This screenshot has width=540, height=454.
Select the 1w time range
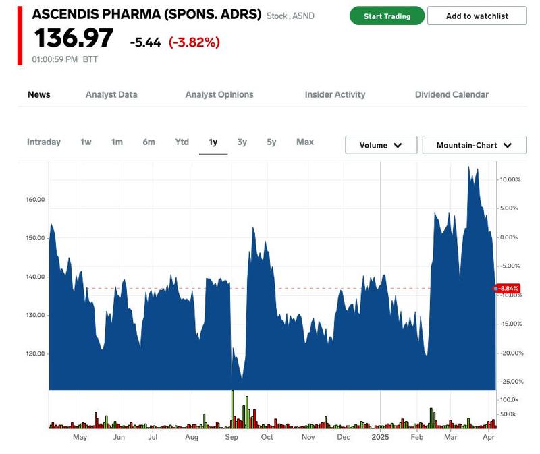pos(86,142)
